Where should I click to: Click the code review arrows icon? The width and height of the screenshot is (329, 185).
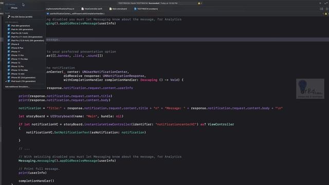(x=326, y=3)
